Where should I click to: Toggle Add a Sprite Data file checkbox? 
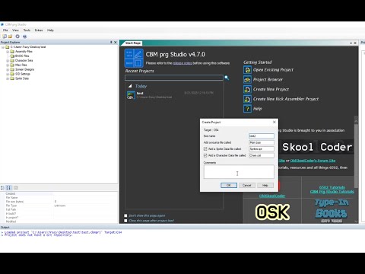[205, 149]
